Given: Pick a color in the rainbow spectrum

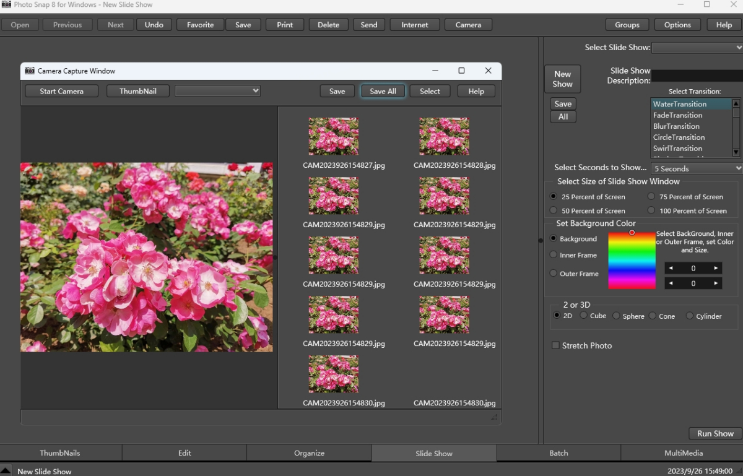Looking at the screenshot, I should point(632,261).
